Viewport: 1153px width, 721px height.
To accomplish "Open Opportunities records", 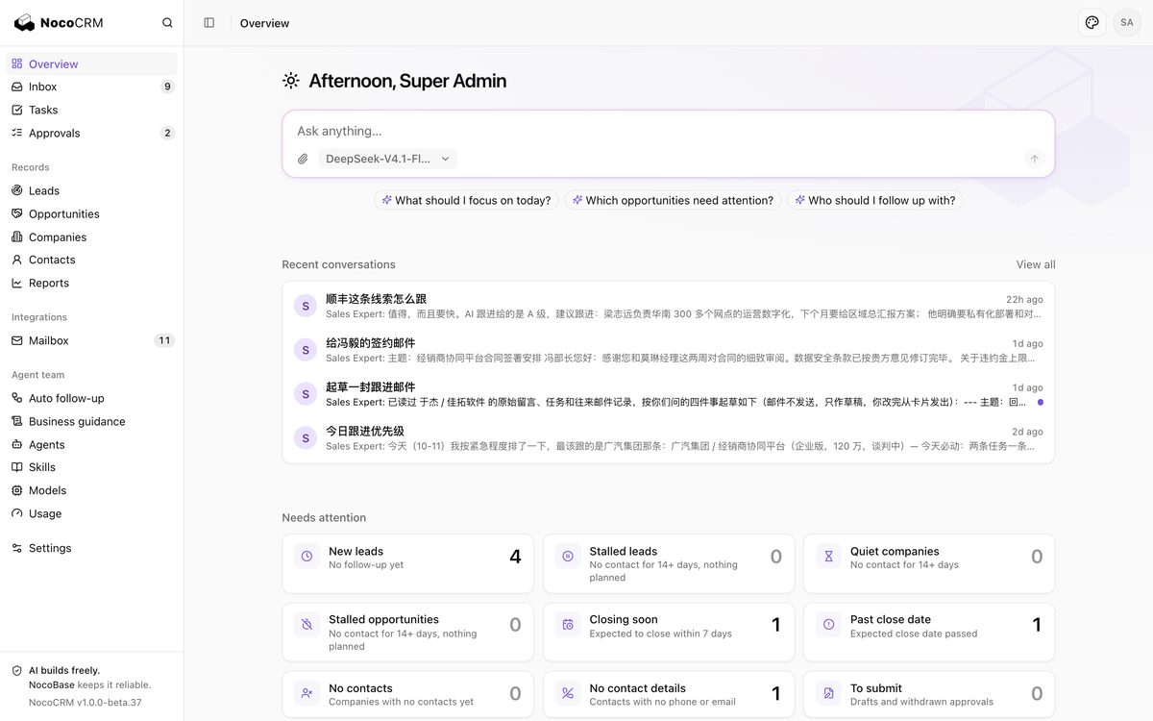I will tap(92, 213).
